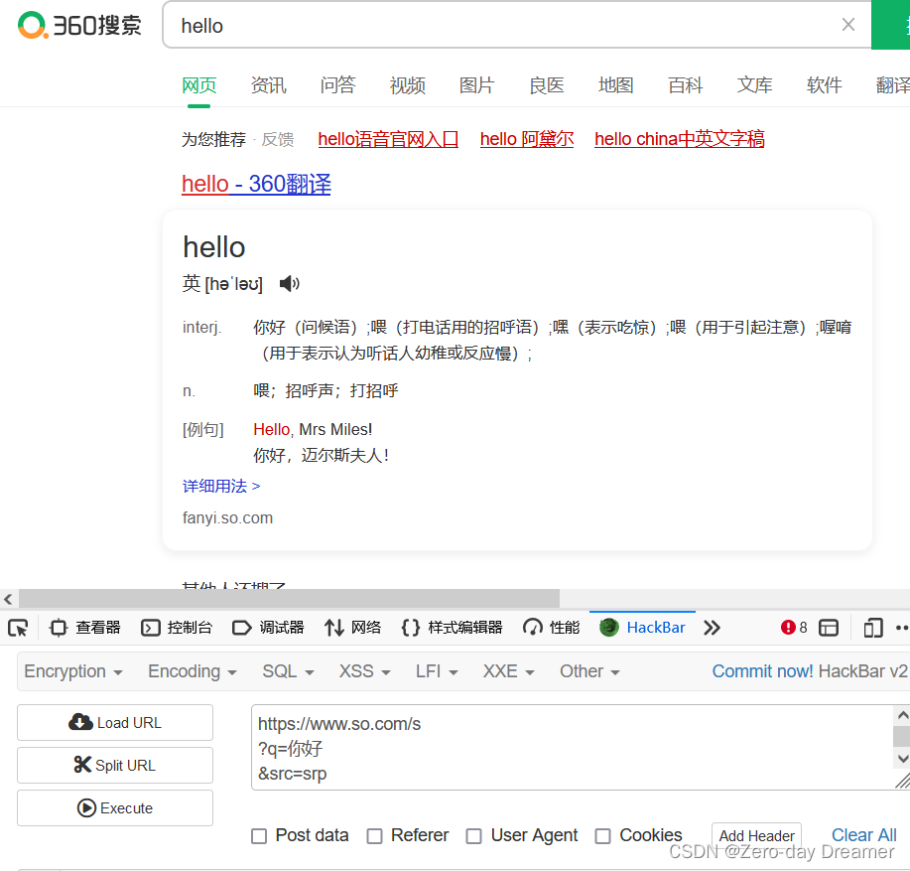Open the 网络 network panel
Screen dimensions: 910x871
(x=352, y=628)
